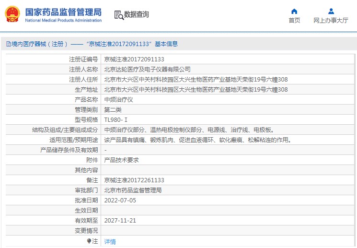Image resolution: width=357 pixels, height=248 pixels.
Task: Click the 备注 label
Action: click(92, 180)
